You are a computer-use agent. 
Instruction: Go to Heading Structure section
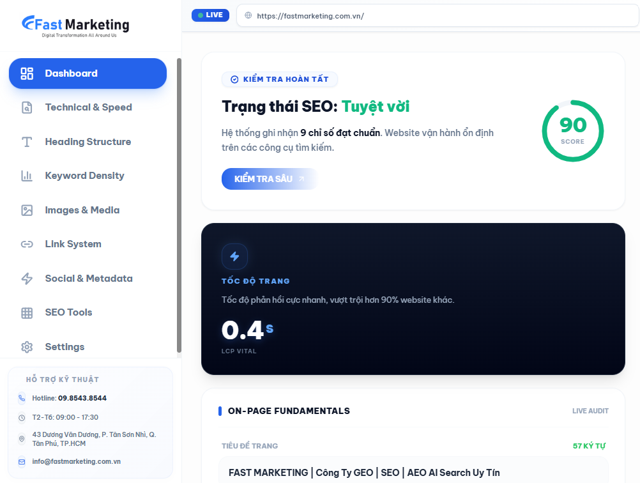pyautogui.click(x=88, y=142)
